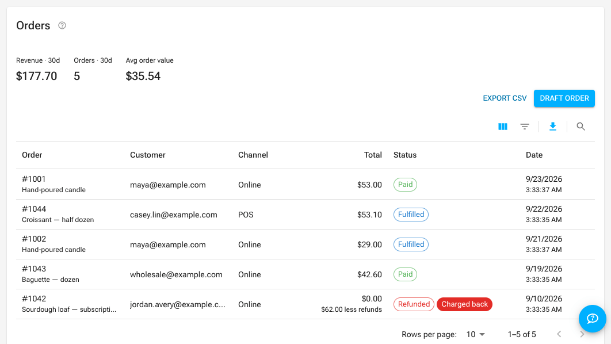The image size is (611, 344).
Task: Click the DRAFT ORDER button
Action: pos(564,98)
